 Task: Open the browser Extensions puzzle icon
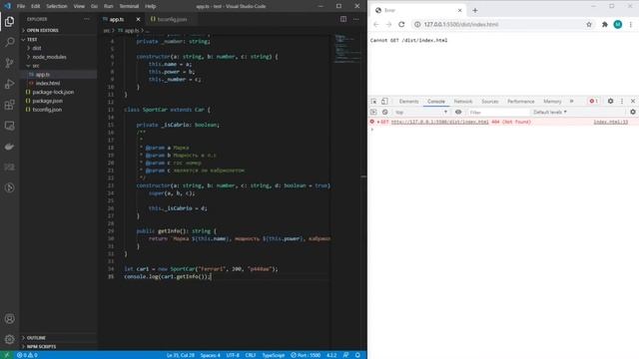coord(605,24)
